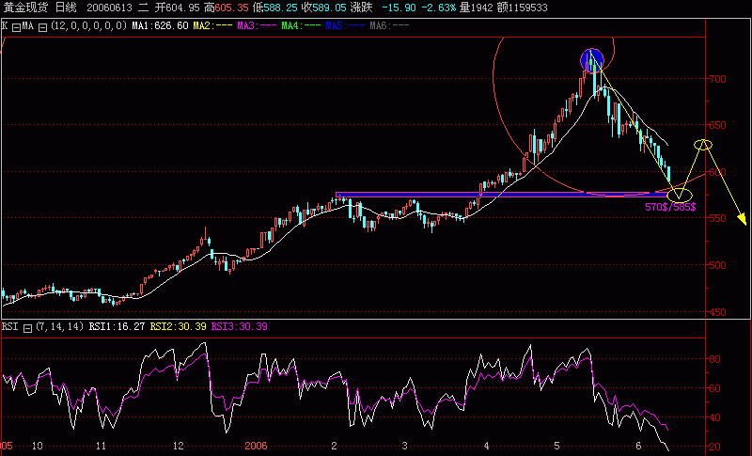Click the 570$/585$ target price annotation
This screenshot has width=752, height=456.
click(670, 207)
